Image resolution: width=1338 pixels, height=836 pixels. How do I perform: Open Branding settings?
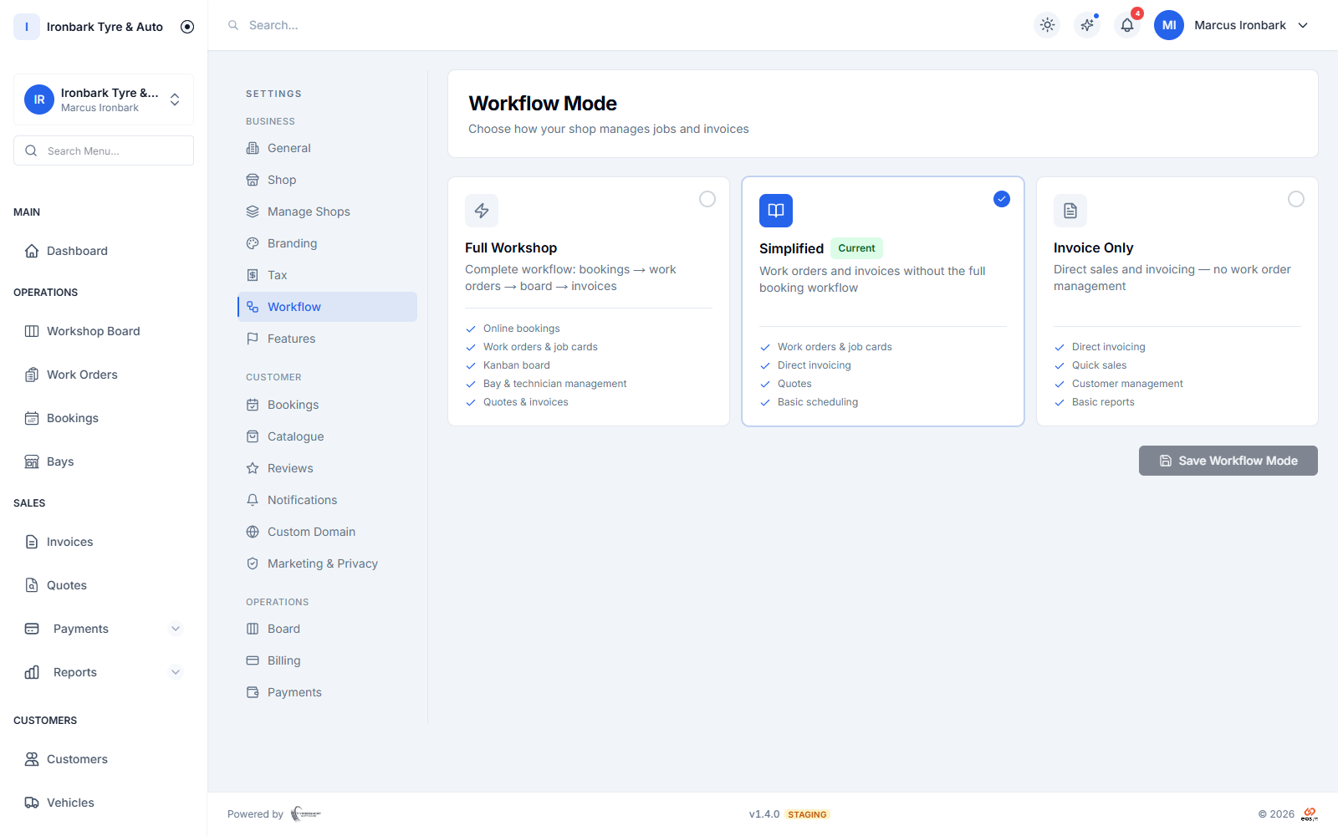327,243
